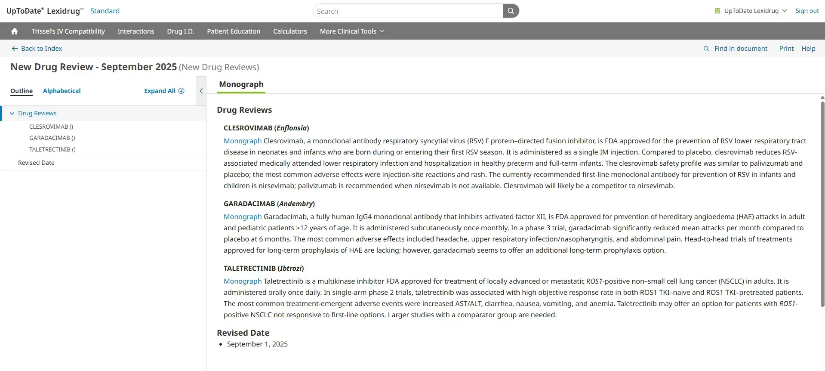Click the Standard edition label
825x371 pixels.
[105, 11]
